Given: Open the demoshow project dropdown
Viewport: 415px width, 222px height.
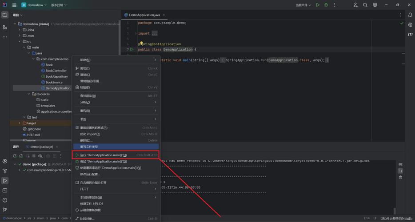Looking at the screenshot, I should click(x=34, y=5).
